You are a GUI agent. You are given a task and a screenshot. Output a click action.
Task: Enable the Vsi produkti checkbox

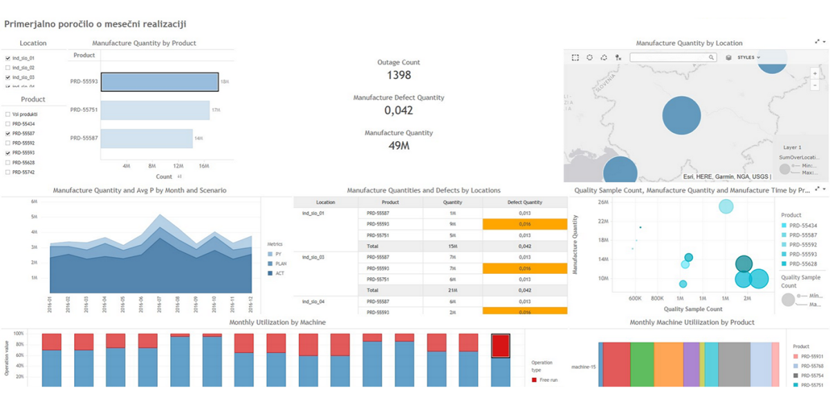tap(8, 114)
